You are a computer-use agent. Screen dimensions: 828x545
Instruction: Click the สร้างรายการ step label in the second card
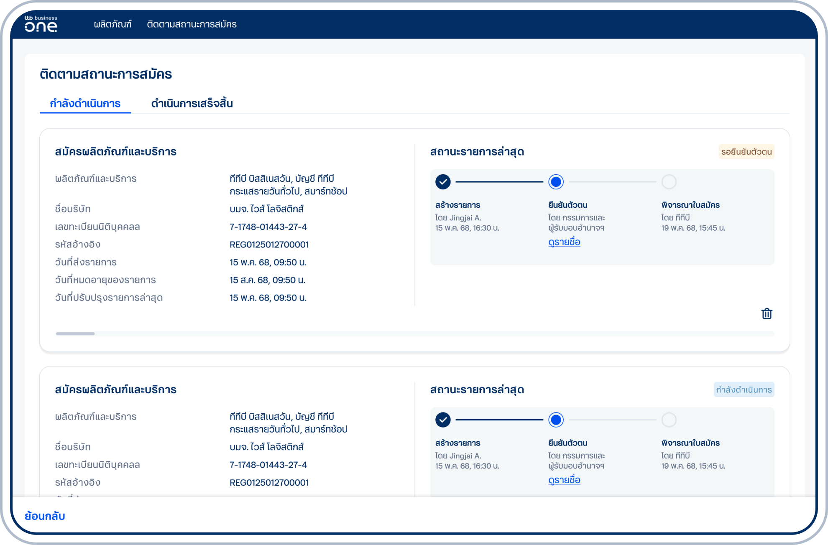pos(457,443)
